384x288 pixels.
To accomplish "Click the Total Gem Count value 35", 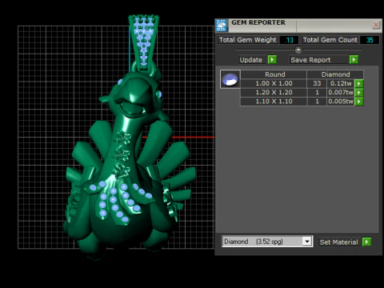I will 370,40.
